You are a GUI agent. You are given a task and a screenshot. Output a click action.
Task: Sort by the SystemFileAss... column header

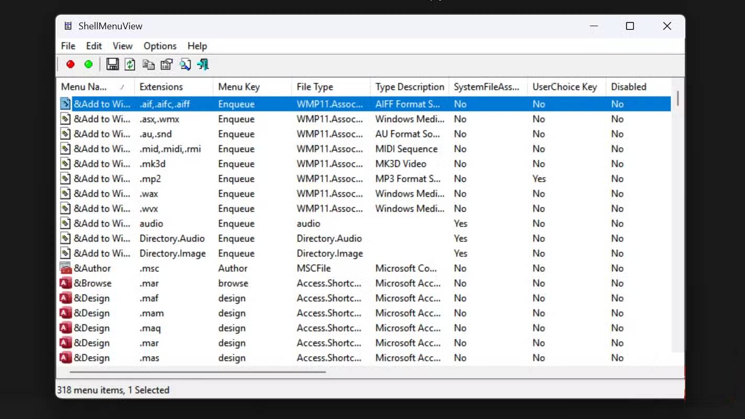coord(488,87)
